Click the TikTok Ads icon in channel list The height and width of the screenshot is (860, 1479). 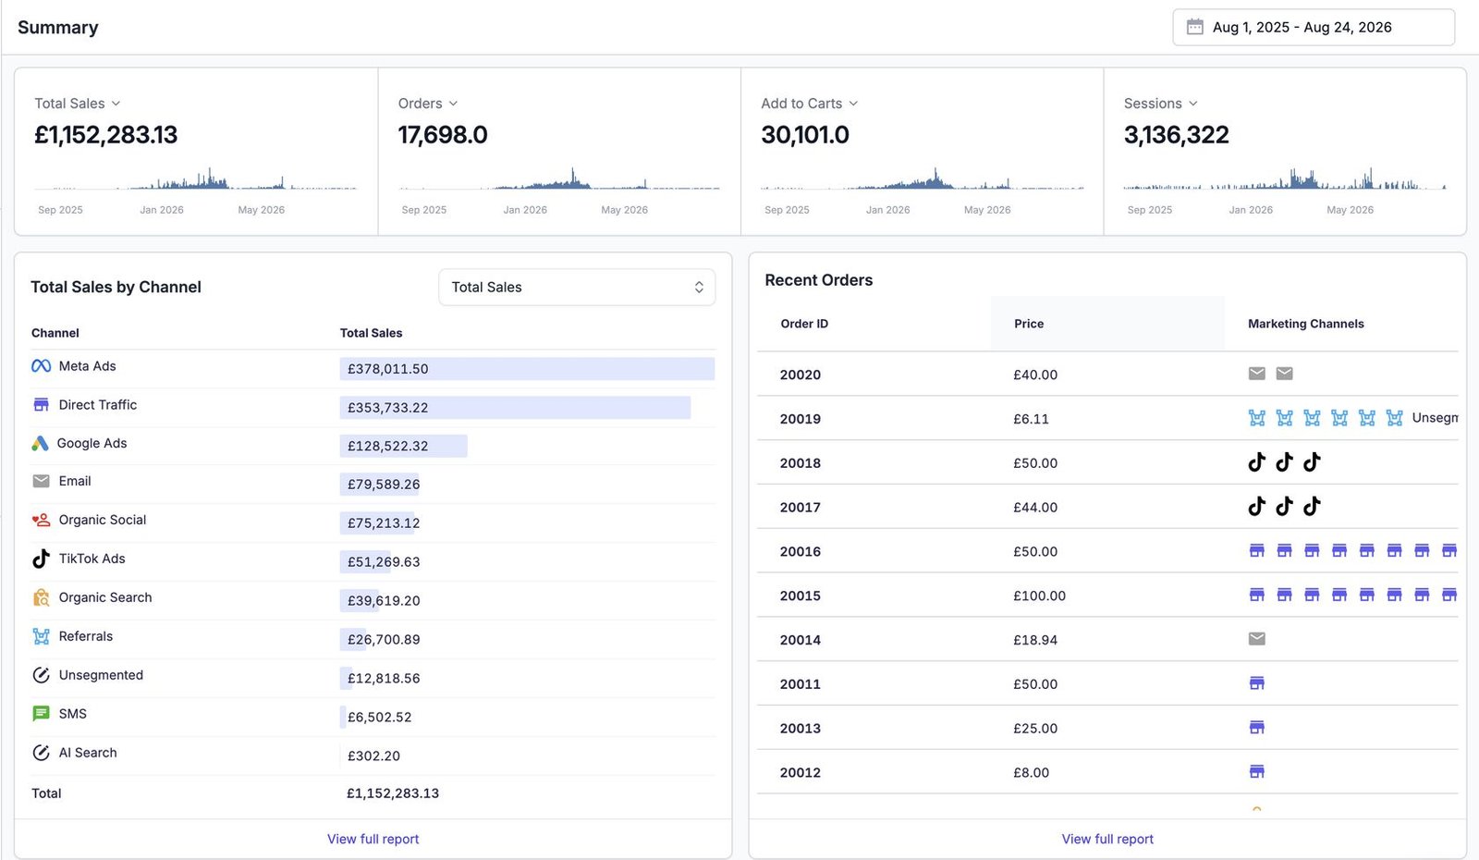point(41,559)
